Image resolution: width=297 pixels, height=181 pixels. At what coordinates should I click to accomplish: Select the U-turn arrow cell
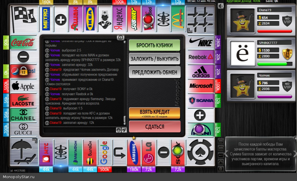[119, 152]
